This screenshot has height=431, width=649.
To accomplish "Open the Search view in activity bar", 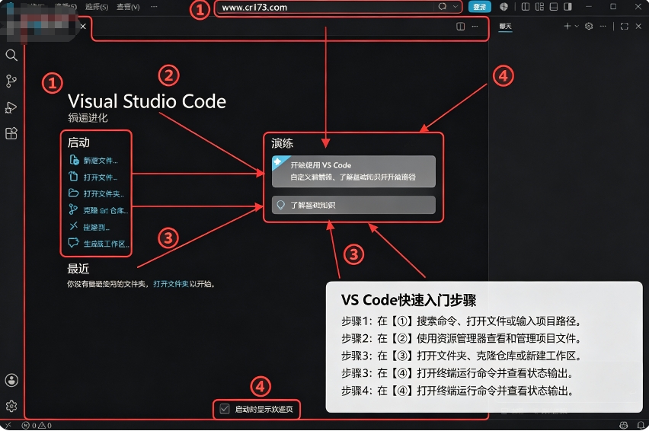I will (x=11, y=55).
